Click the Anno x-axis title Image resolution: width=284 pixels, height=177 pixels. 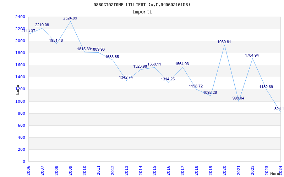point(275,173)
